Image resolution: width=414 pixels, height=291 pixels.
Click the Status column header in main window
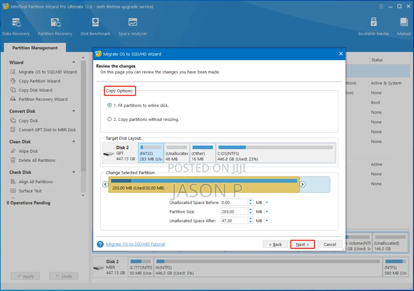pos(390,60)
